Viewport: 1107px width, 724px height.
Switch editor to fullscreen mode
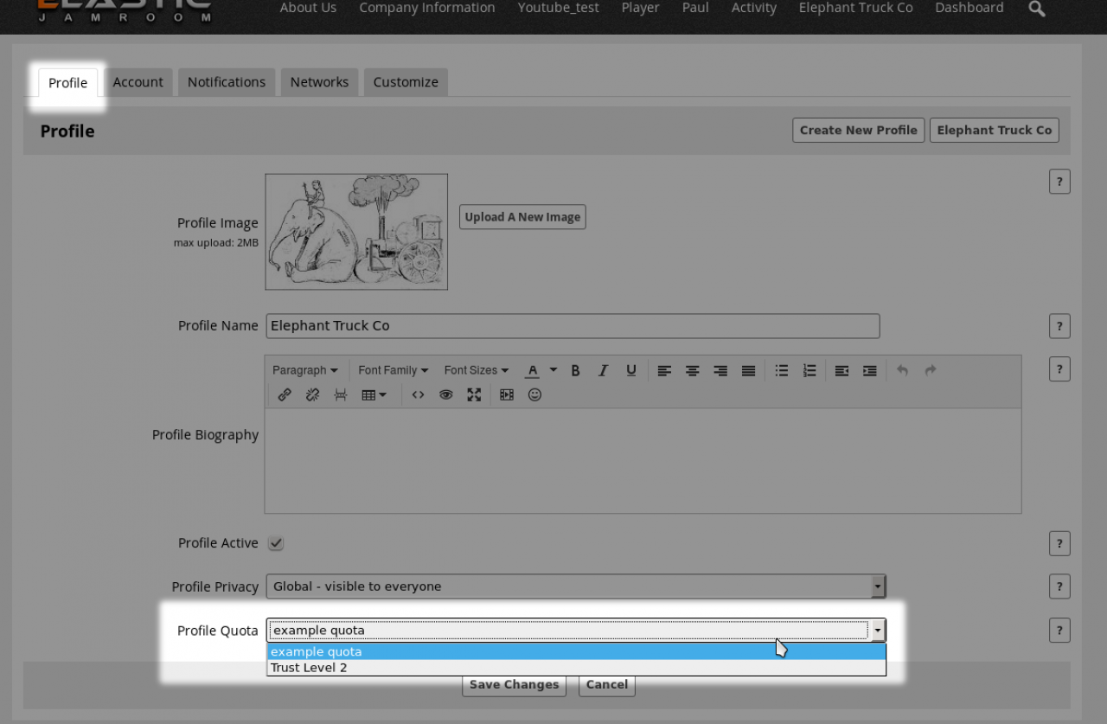tap(474, 394)
